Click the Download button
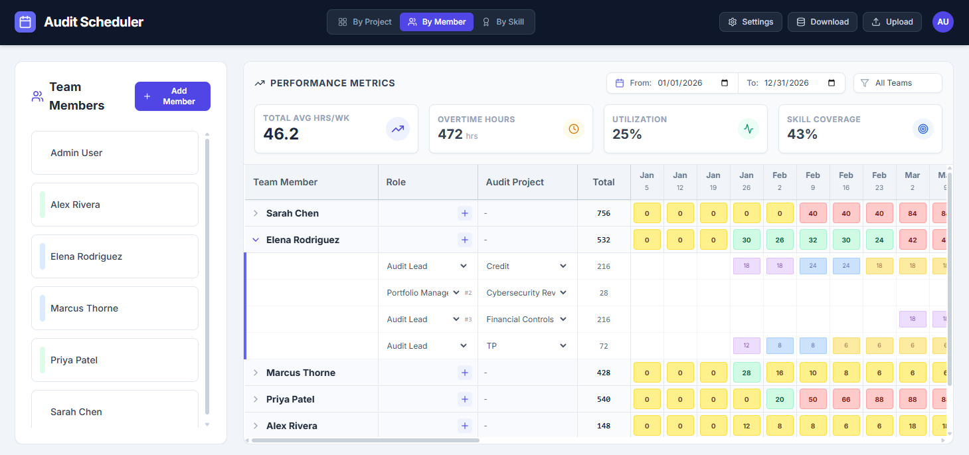This screenshot has height=455, width=969. pos(822,22)
